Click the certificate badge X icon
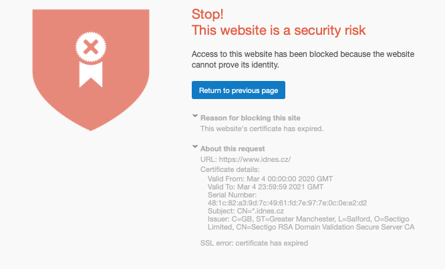 click(x=91, y=47)
